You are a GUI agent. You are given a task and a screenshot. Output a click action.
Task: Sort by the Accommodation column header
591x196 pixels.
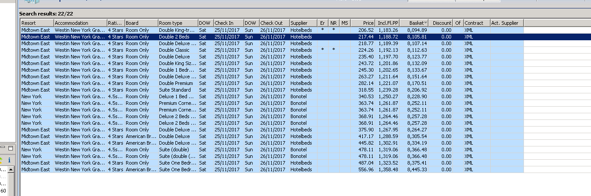point(80,23)
